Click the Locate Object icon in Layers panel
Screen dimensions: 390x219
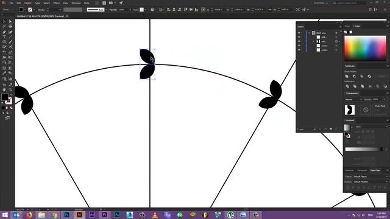pos(314,129)
